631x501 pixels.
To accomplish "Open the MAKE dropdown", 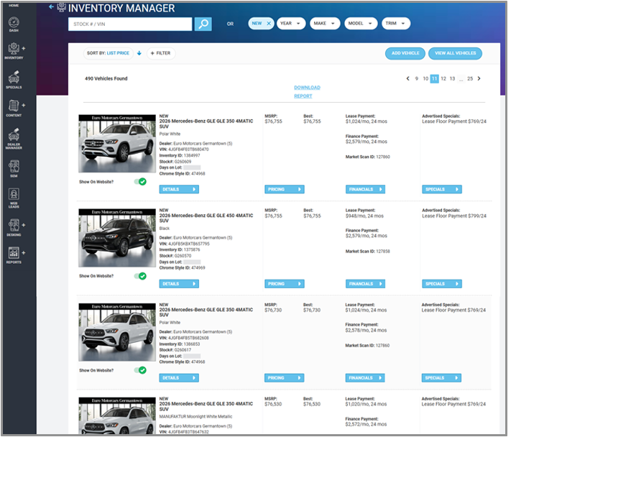I will point(325,23).
